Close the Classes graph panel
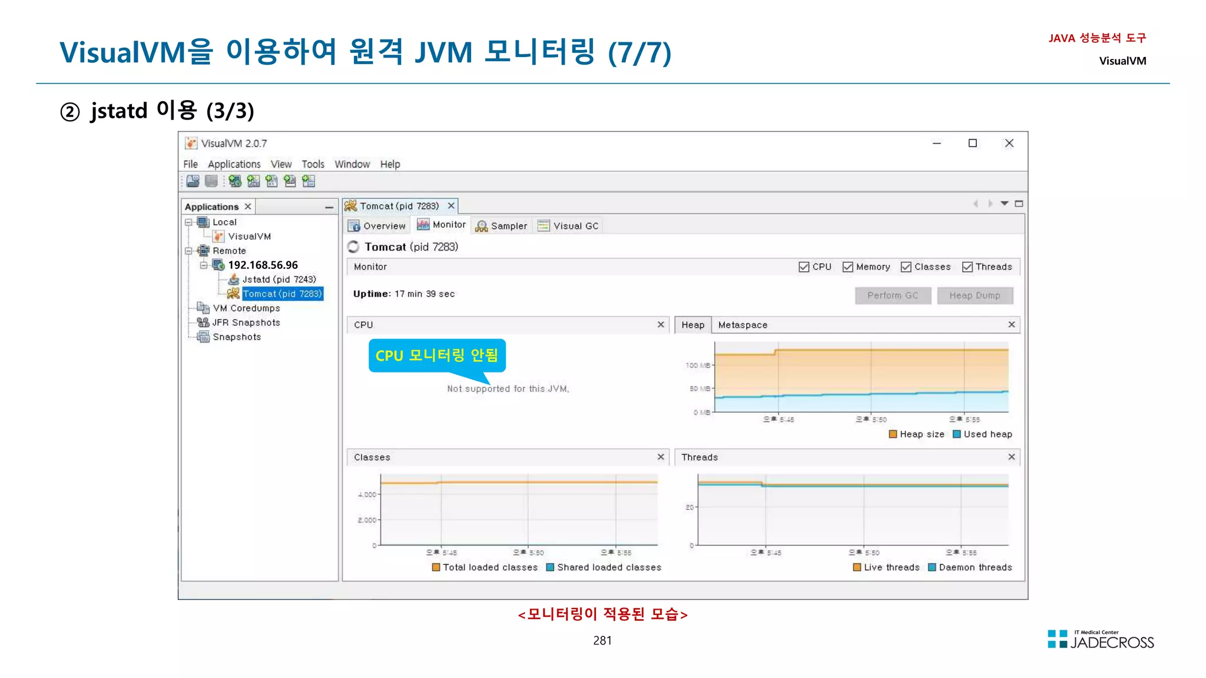 click(661, 457)
